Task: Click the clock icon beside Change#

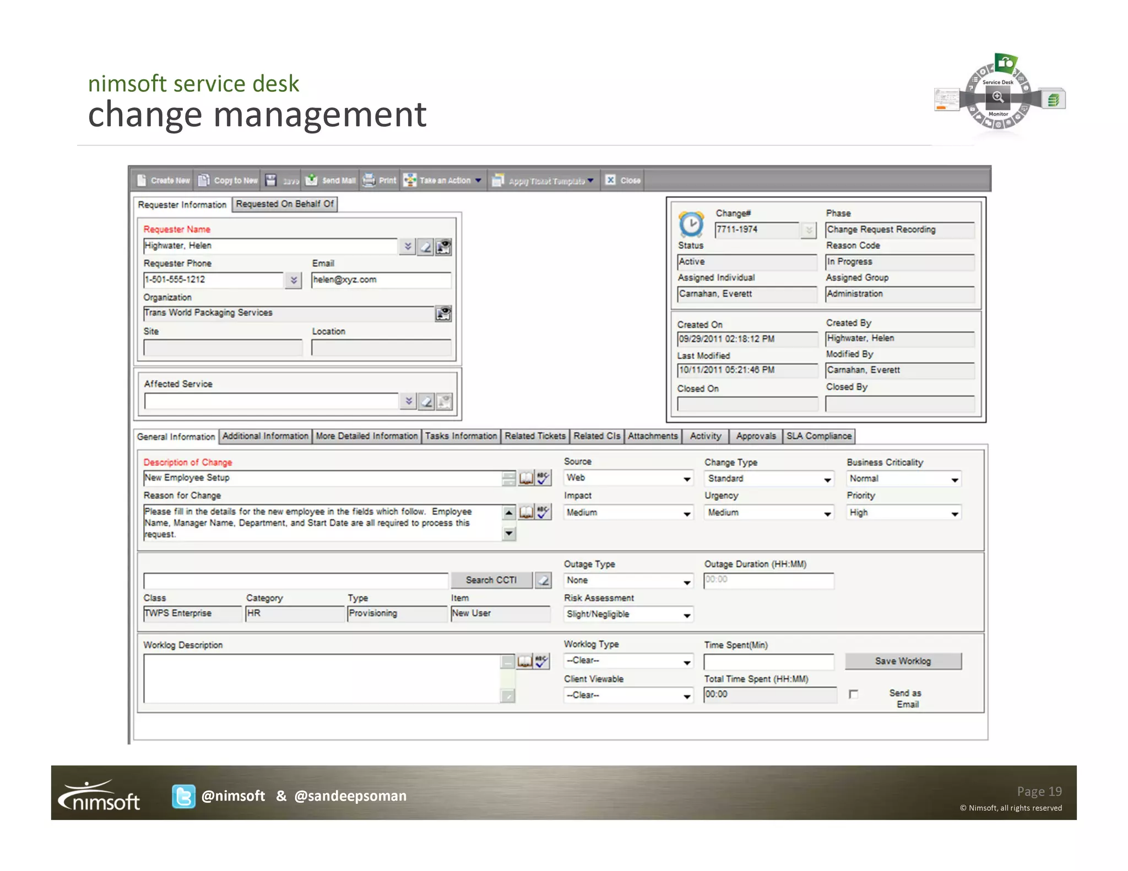Action: point(691,224)
